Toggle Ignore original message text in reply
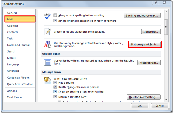 [x=55, y=21]
